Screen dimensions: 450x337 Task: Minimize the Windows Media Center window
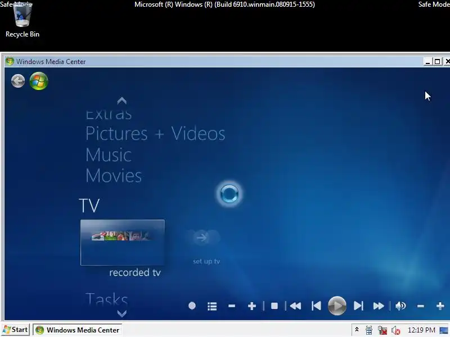427,62
